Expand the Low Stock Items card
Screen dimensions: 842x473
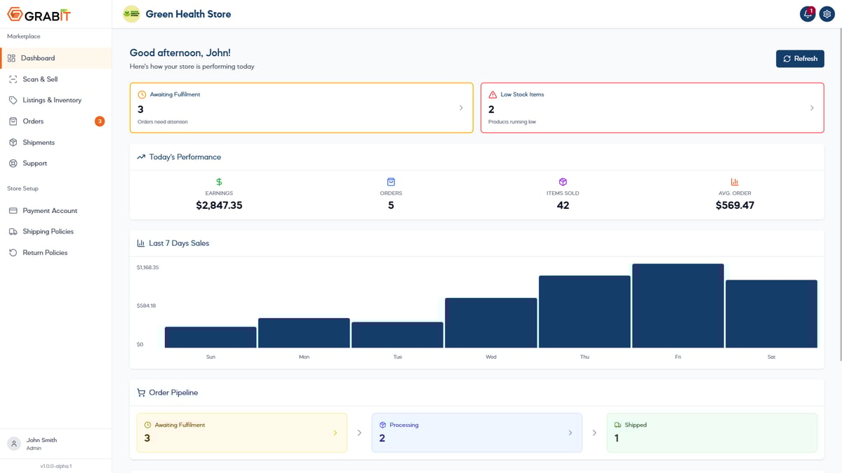tap(812, 108)
